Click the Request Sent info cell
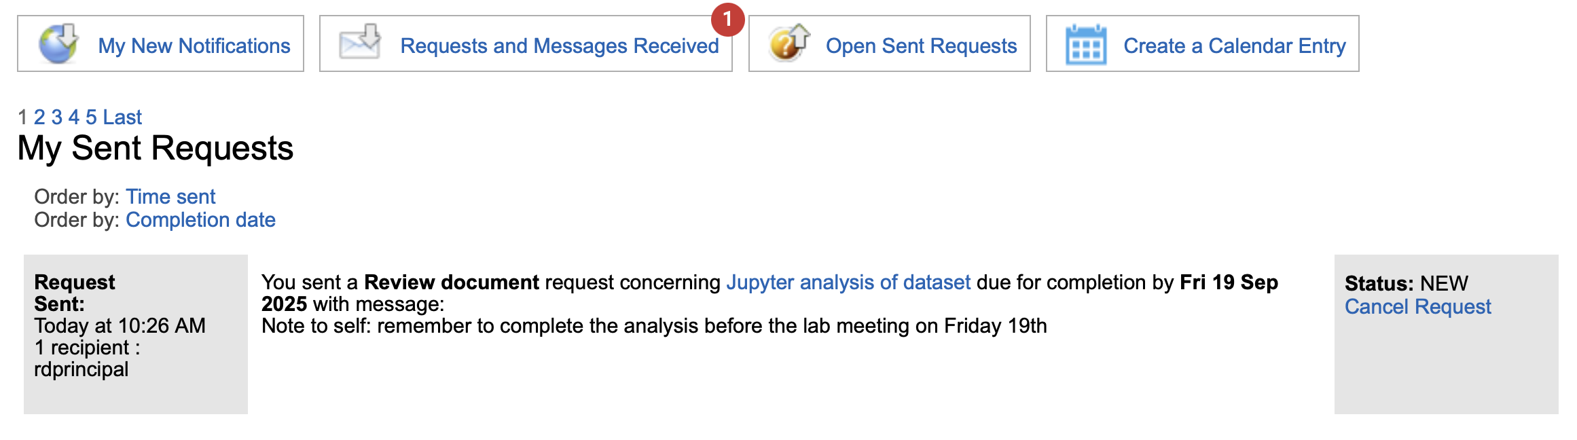 coord(136,334)
